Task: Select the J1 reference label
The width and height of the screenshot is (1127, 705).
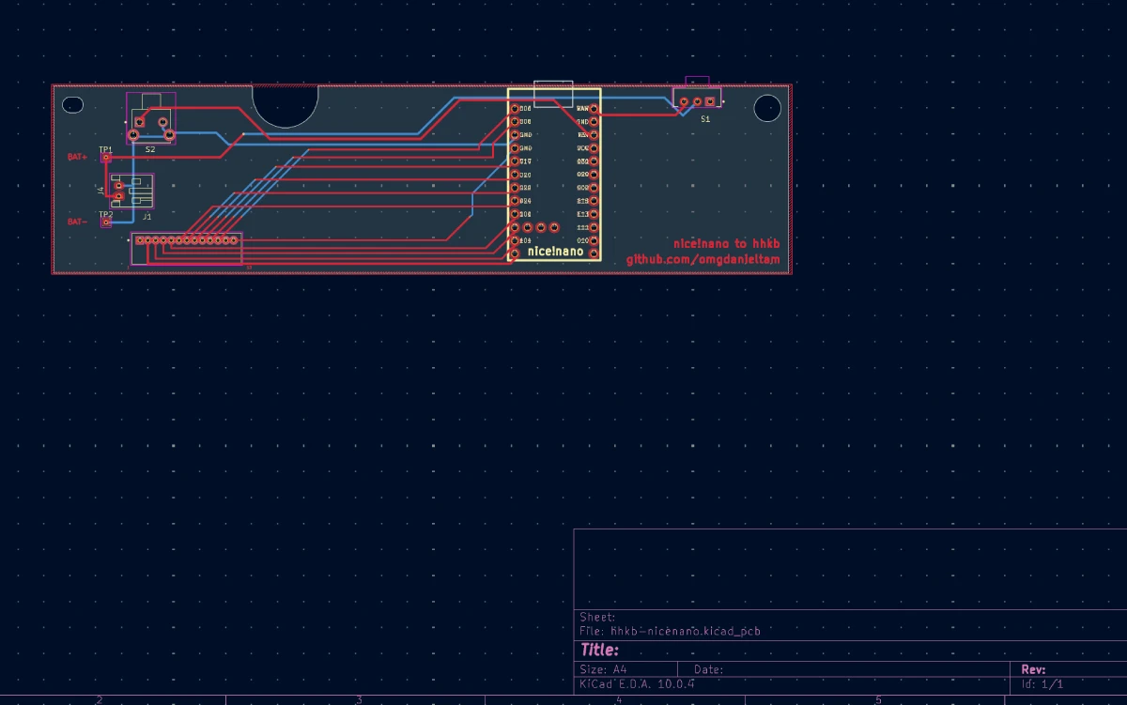Action: coord(147,217)
